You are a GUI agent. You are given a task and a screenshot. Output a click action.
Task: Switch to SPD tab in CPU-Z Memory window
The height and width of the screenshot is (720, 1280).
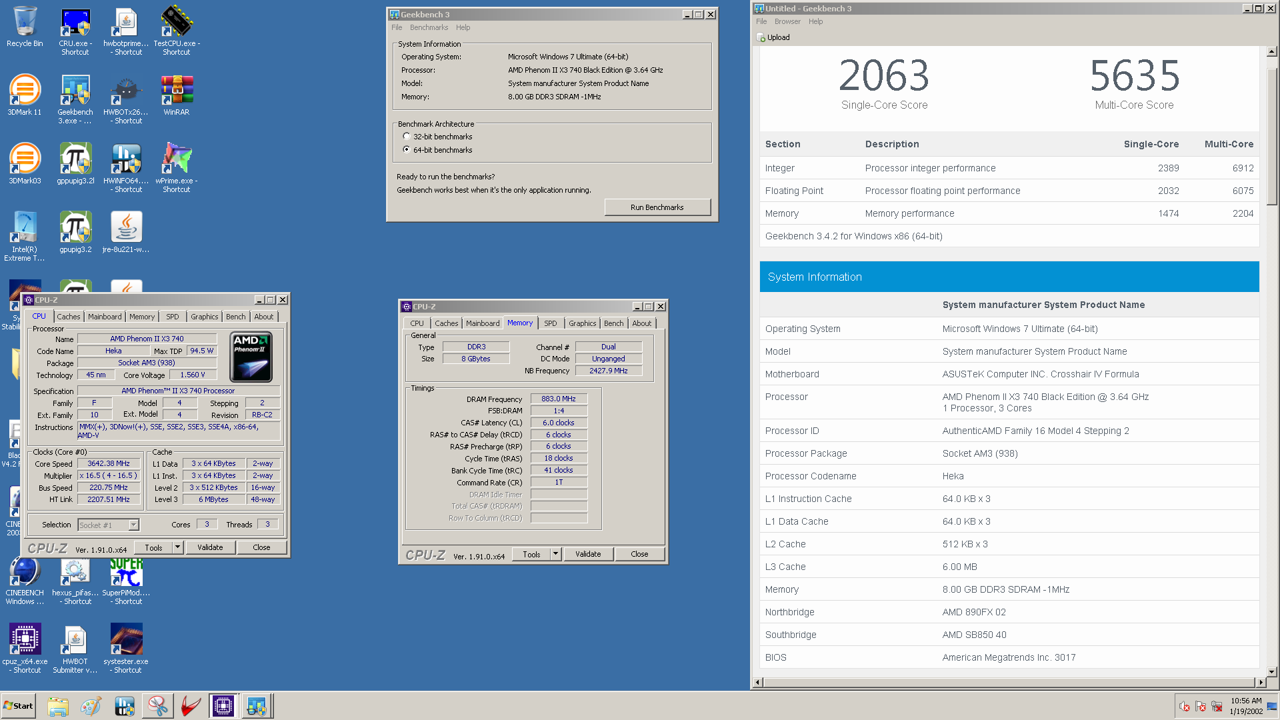coord(550,323)
